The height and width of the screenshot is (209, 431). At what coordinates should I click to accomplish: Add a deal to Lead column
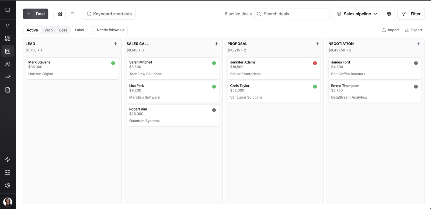(x=115, y=44)
